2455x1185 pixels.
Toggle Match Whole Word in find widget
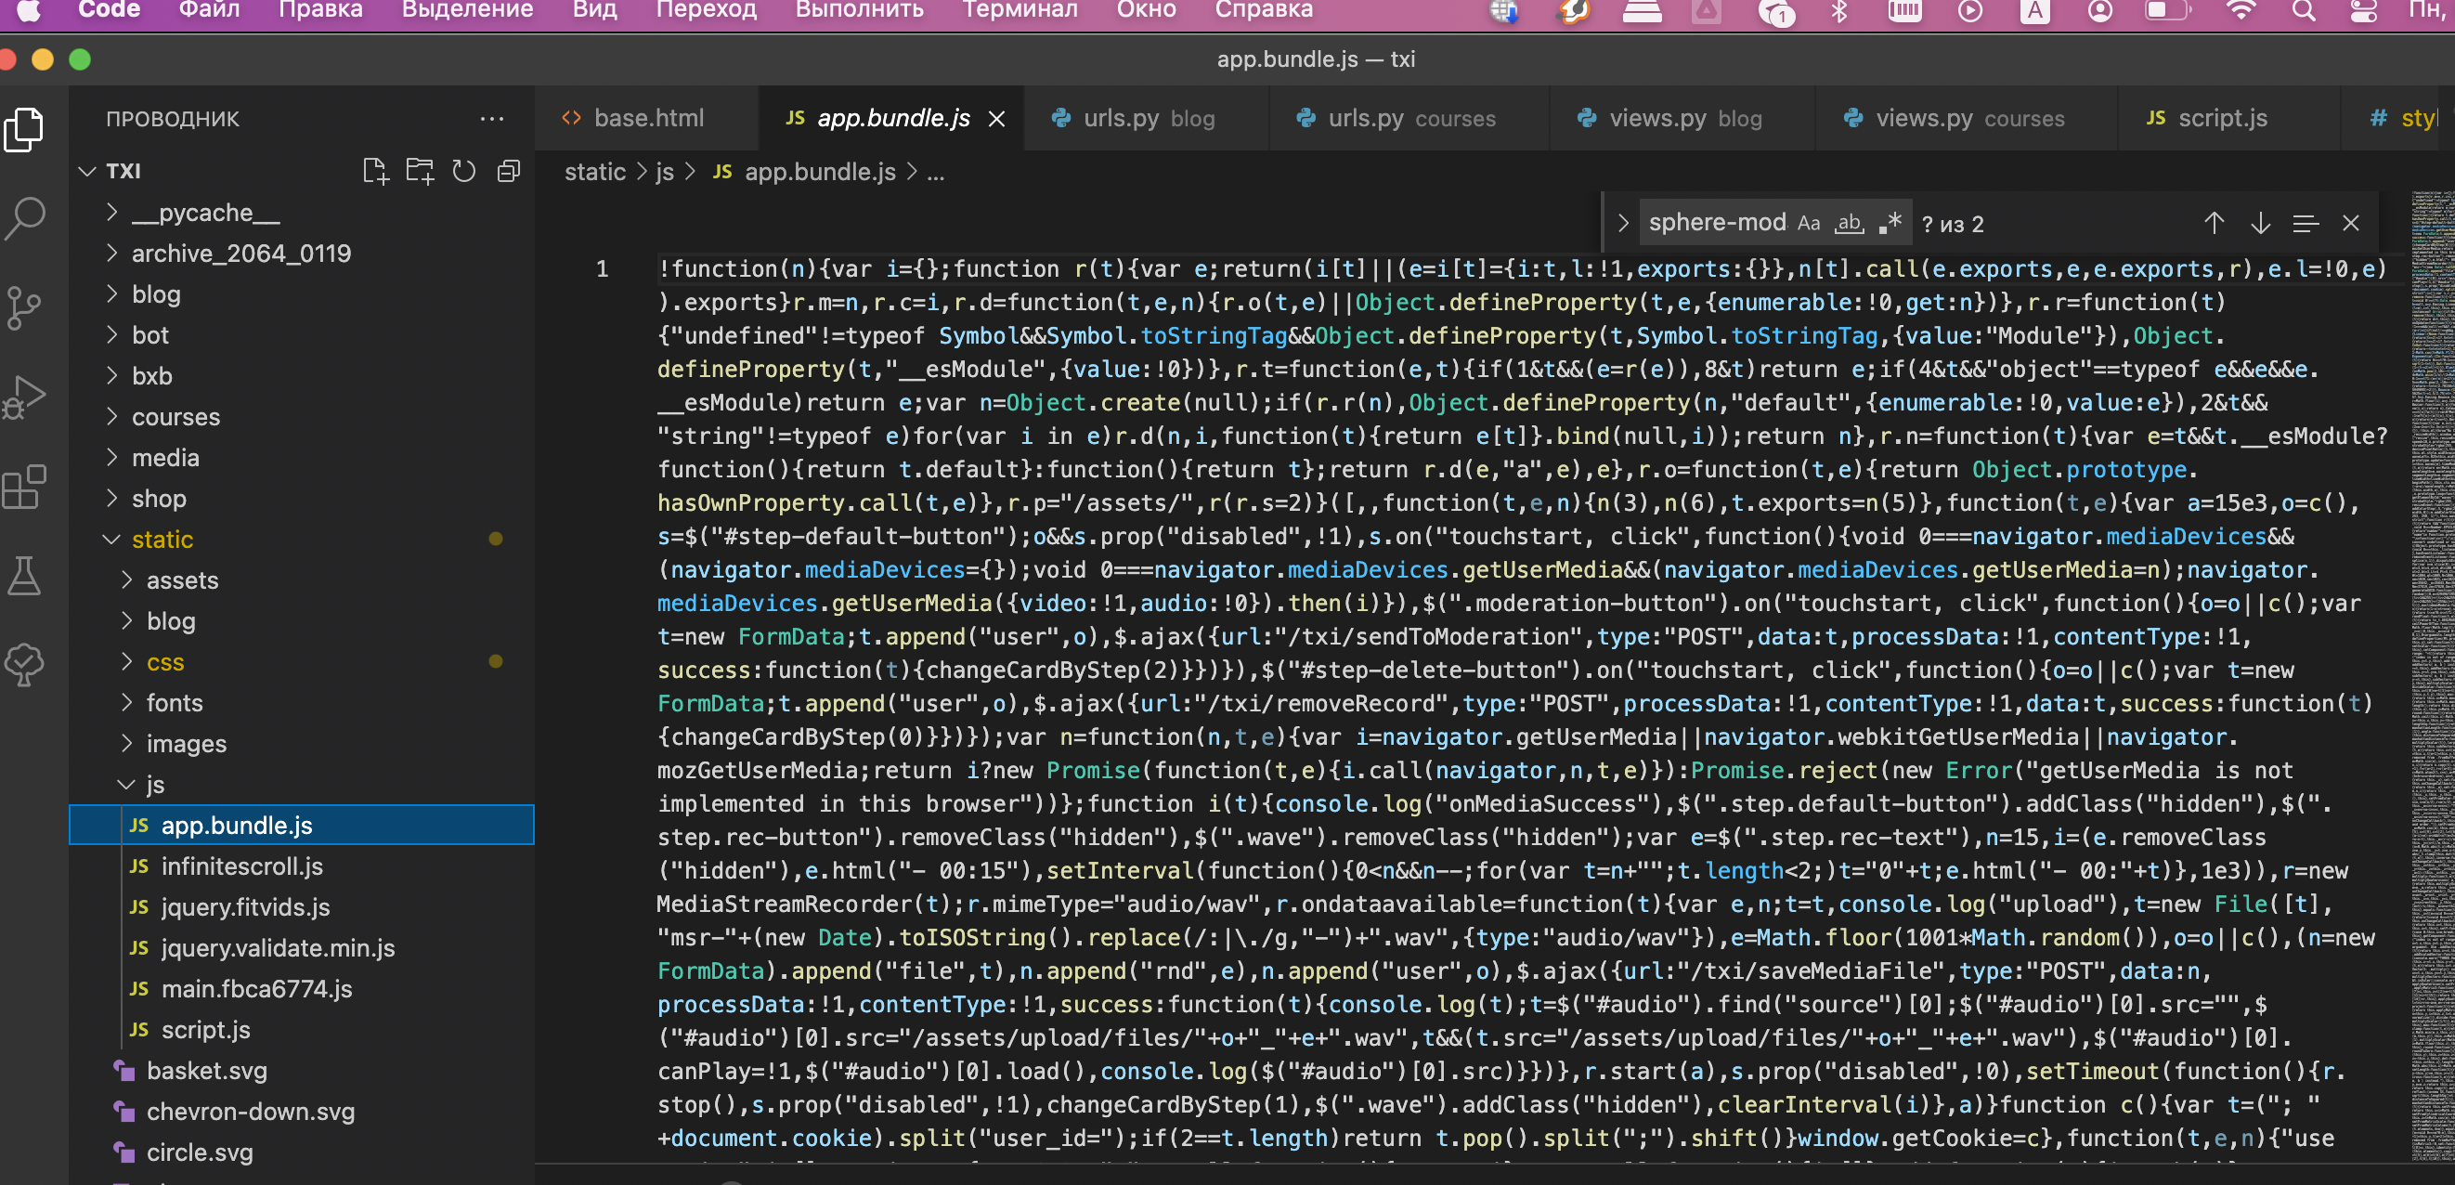[1849, 224]
